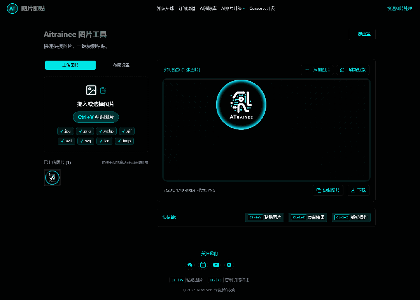420x300 pixels.
Task: Open the fourth social icon after YouTube
Action: 229,265
